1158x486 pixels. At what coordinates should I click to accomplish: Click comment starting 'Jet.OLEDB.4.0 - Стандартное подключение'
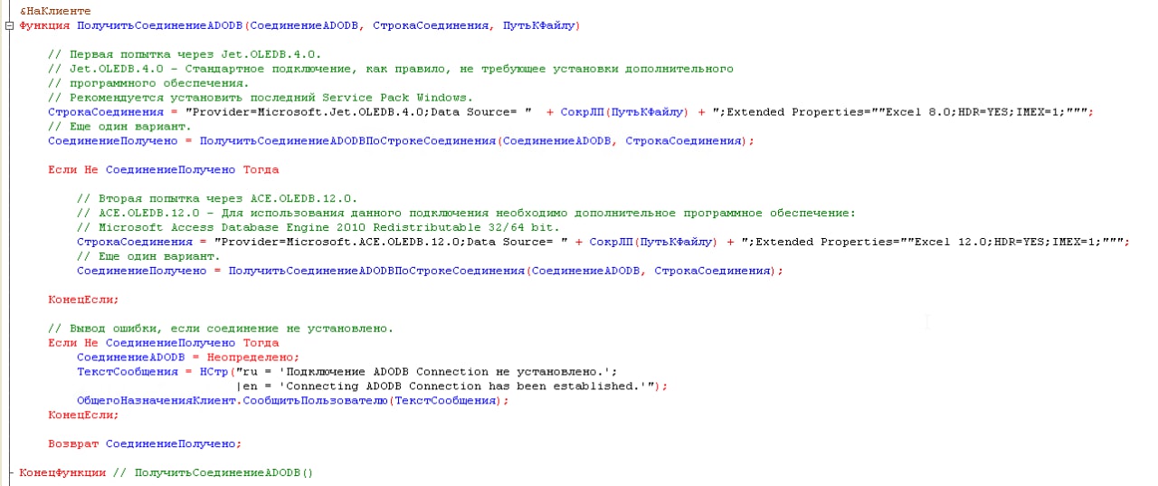tap(391, 69)
